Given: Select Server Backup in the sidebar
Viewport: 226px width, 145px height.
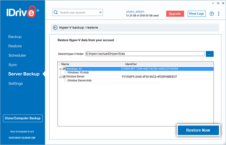Looking at the screenshot, I should (24, 74).
